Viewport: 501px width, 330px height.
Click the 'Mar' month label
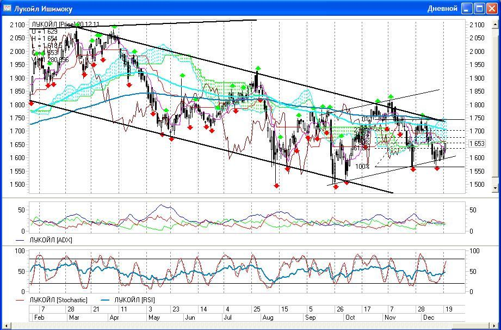pyautogui.click(x=74, y=318)
